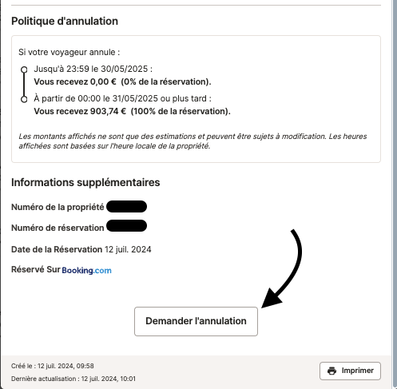
Task: Click the reservation date 12 juil. 2024
Action: (x=128, y=249)
